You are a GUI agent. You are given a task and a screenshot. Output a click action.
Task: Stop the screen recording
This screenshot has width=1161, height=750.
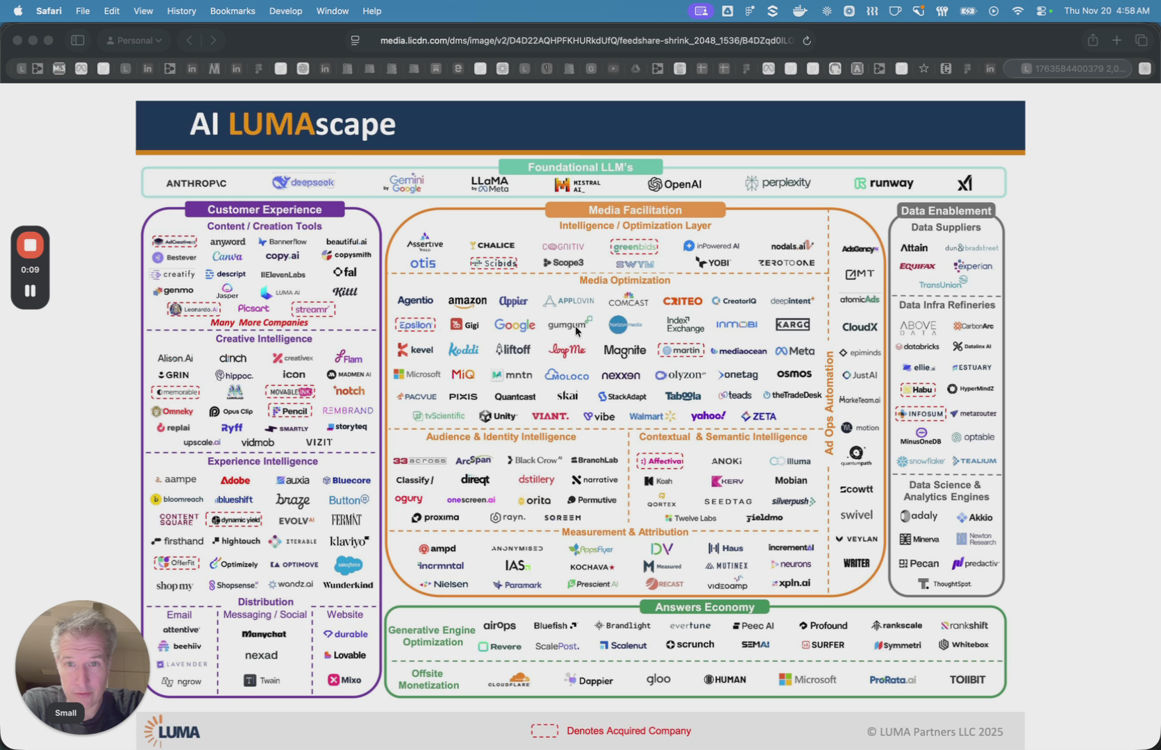click(x=30, y=244)
